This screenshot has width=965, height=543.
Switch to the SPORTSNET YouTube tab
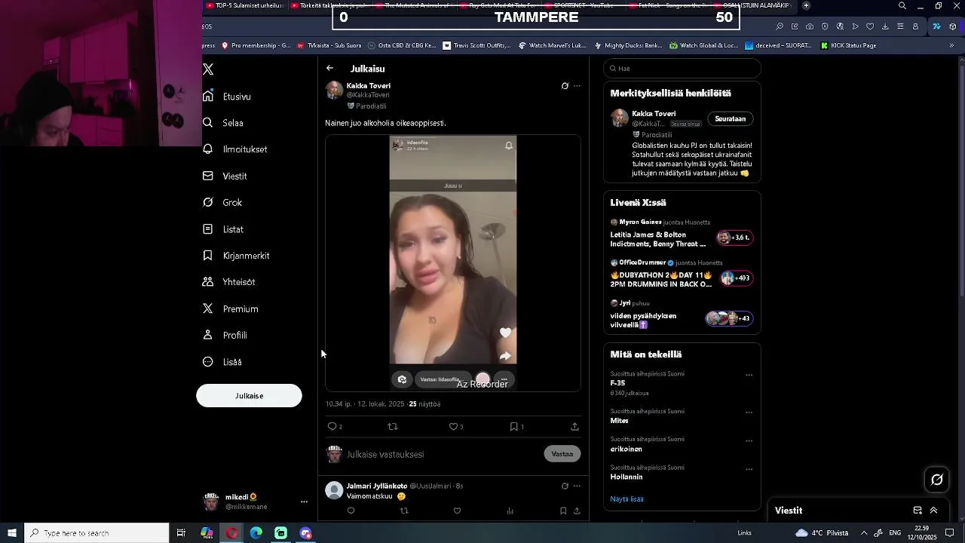click(x=584, y=5)
